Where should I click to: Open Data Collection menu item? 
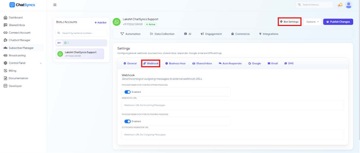click(162, 34)
